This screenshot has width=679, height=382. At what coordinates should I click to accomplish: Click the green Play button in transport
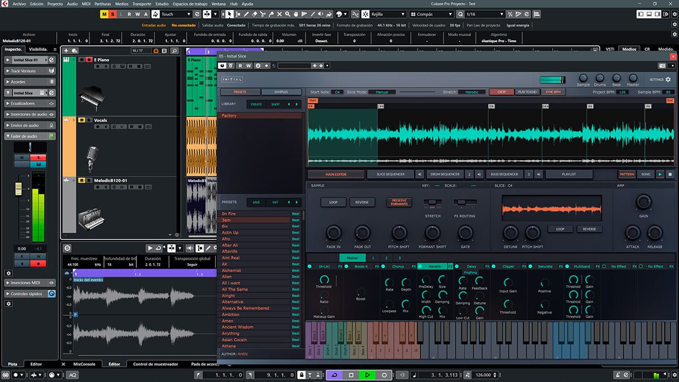click(367, 375)
